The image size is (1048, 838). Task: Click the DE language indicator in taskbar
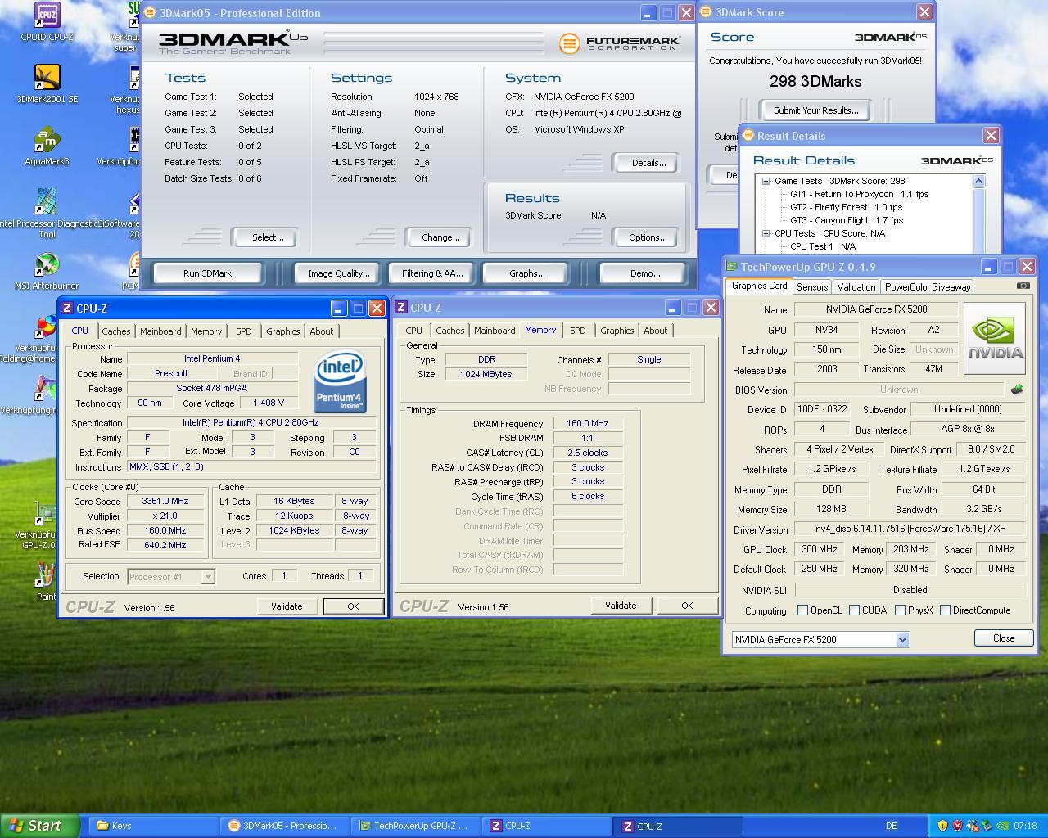coord(892,826)
